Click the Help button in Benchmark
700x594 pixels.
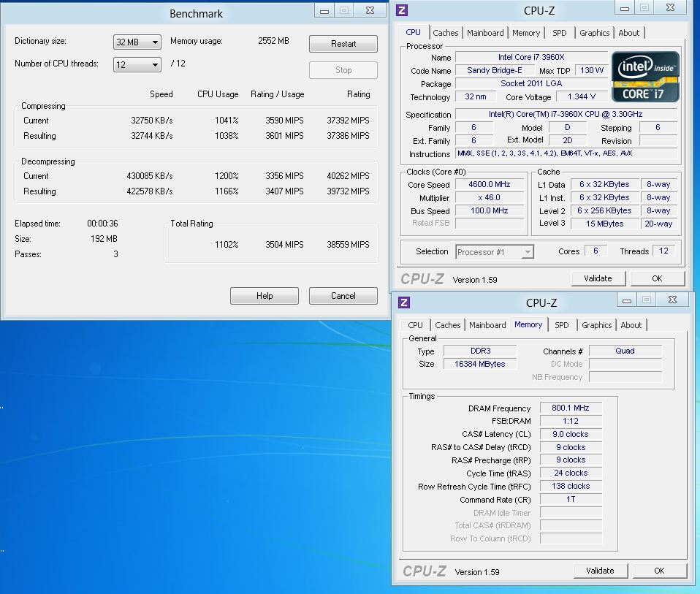tap(265, 296)
